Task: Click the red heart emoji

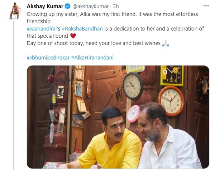Action: [x=73, y=36]
